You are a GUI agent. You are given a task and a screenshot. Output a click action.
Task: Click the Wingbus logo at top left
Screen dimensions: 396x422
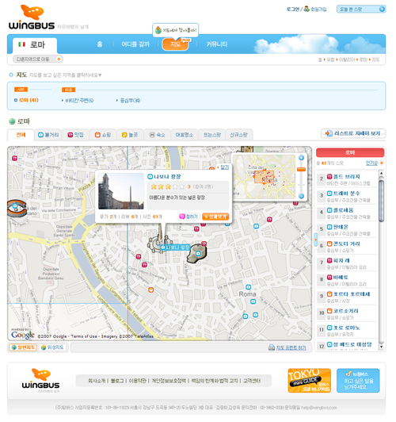(32, 17)
